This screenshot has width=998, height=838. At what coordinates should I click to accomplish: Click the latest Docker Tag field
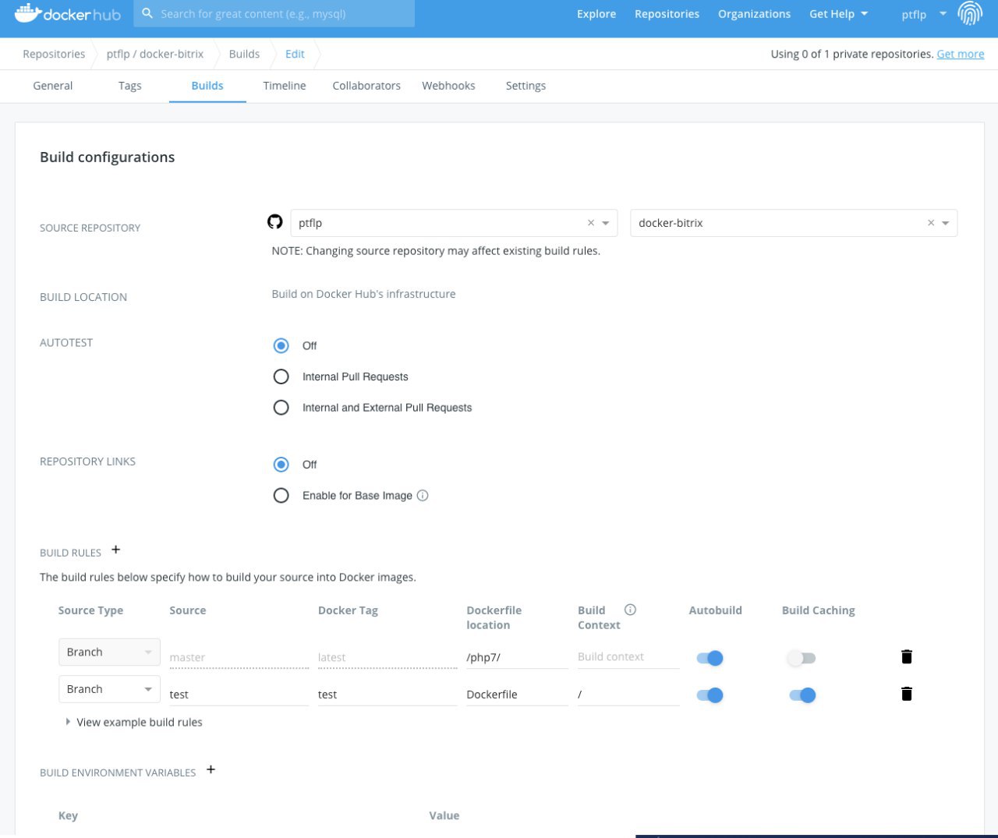click(388, 657)
